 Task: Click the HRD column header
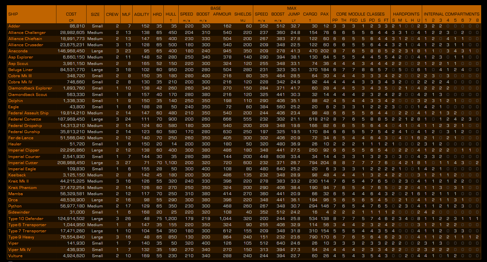pyautogui.click(x=157, y=14)
